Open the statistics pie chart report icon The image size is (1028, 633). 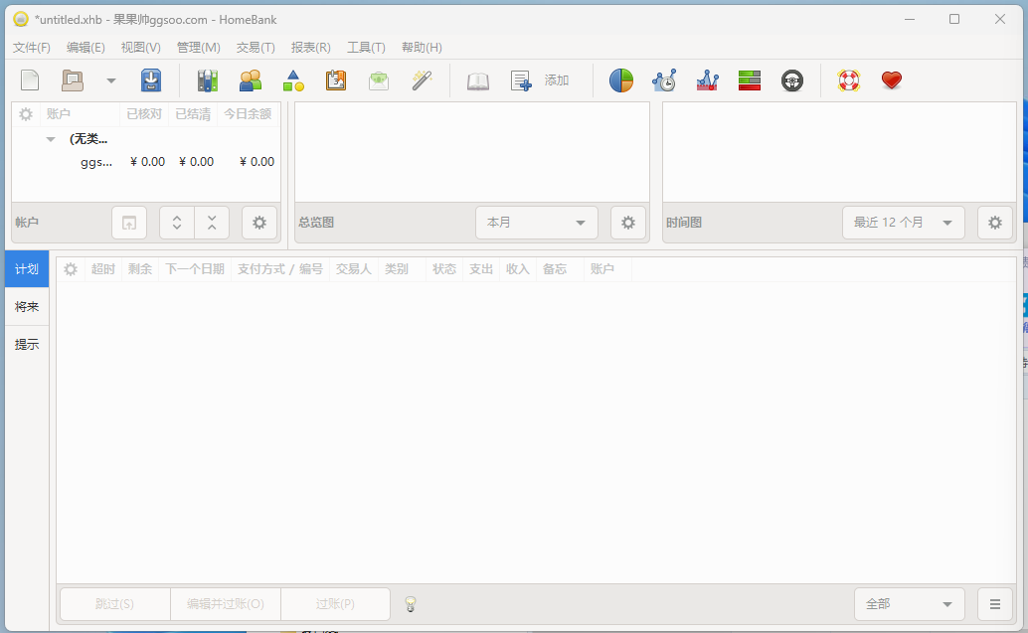pyautogui.click(x=620, y=79)
